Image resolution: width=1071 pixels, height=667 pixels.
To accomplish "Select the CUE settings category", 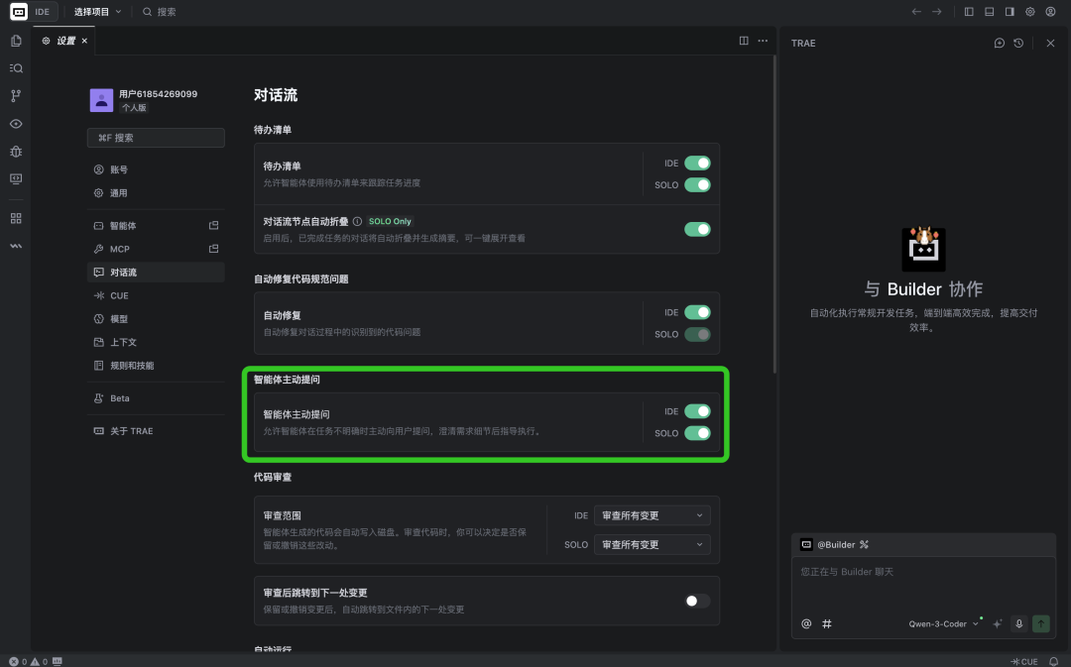I will 156,295.
